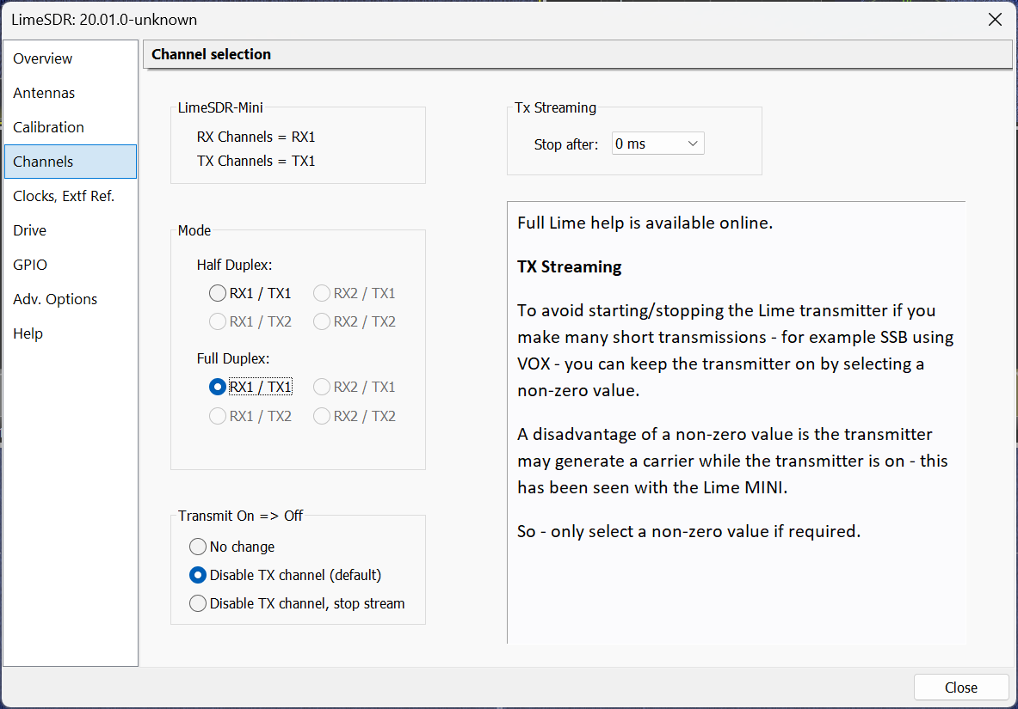
Task: Open the Overview page in sidebar
Action: coord(43,58)
